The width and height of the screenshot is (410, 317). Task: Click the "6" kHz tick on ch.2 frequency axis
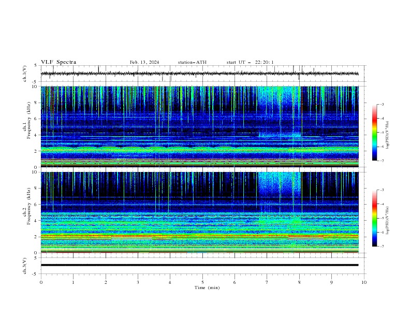[x=36, y=205]
